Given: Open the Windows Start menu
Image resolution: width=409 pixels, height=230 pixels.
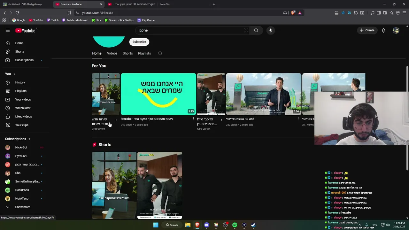Looking at the screenshot, I should tap(156, 225).
